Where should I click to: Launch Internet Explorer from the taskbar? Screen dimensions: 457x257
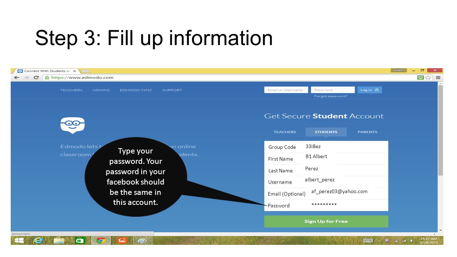pos(38,241)
